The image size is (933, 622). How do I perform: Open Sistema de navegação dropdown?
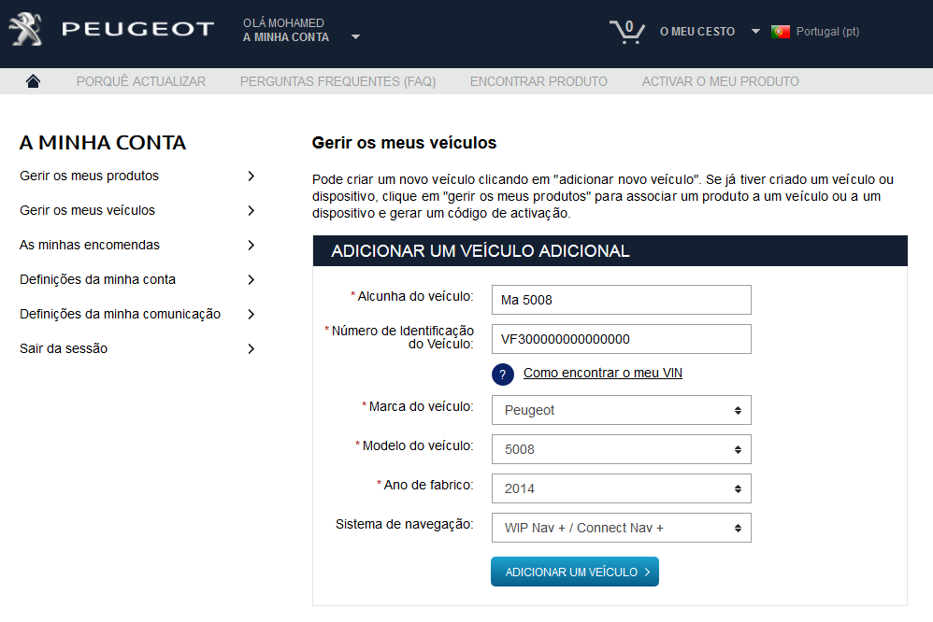pos(621,528)
